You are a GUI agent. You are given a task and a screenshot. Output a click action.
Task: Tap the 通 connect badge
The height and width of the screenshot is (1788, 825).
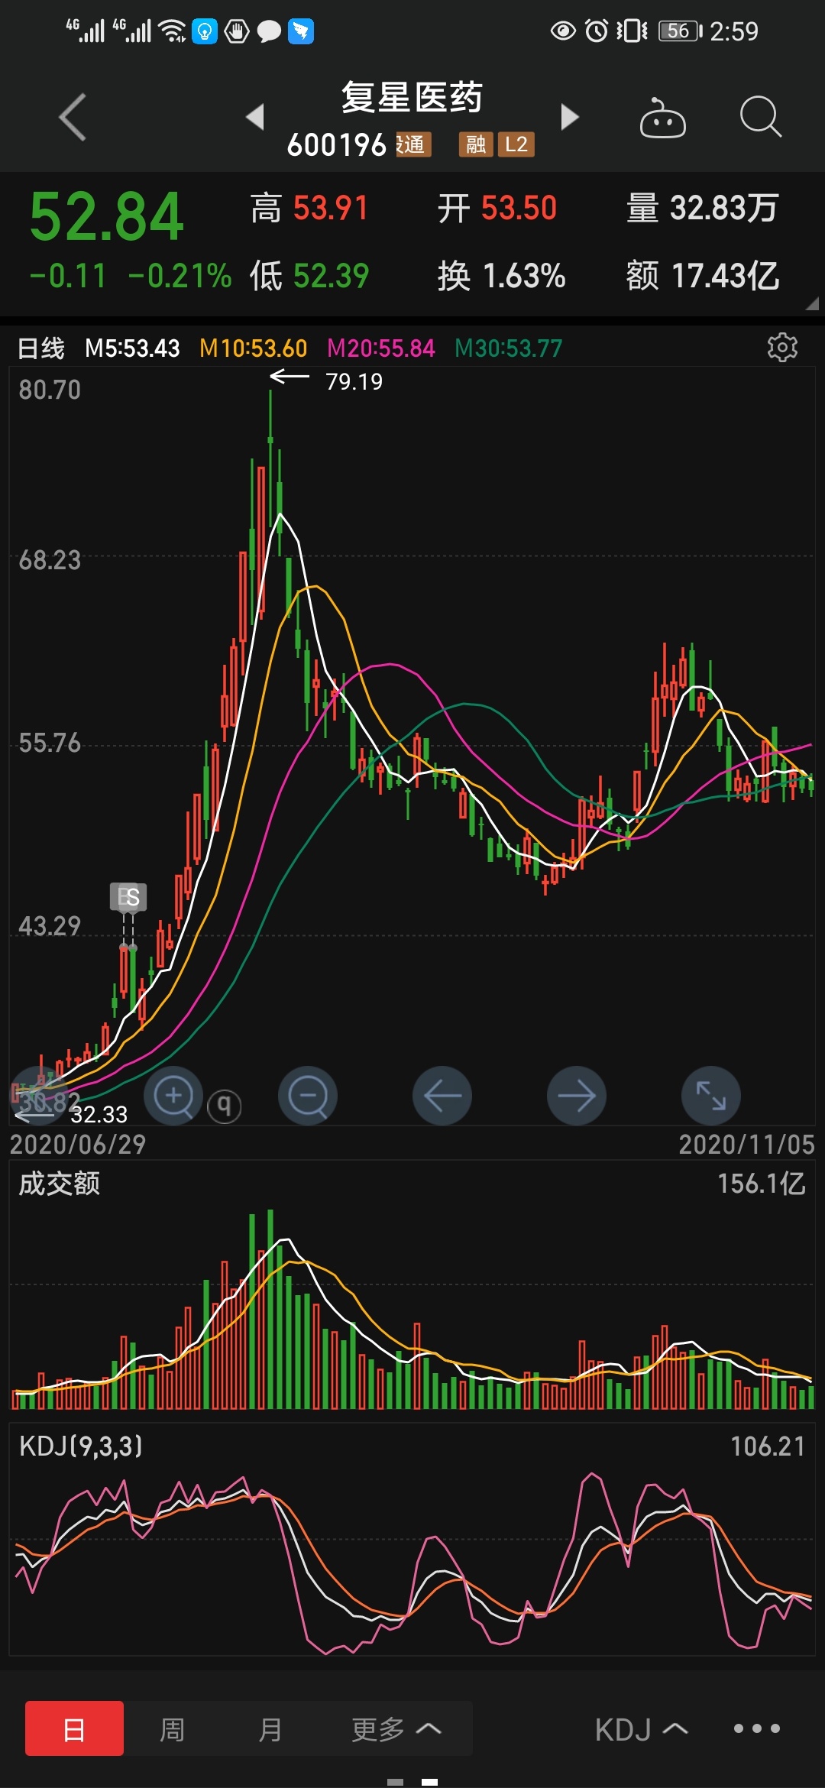point(413,144)
